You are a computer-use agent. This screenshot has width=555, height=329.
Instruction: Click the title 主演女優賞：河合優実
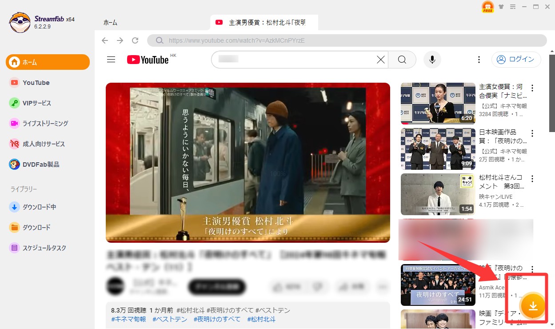point(503,91)
